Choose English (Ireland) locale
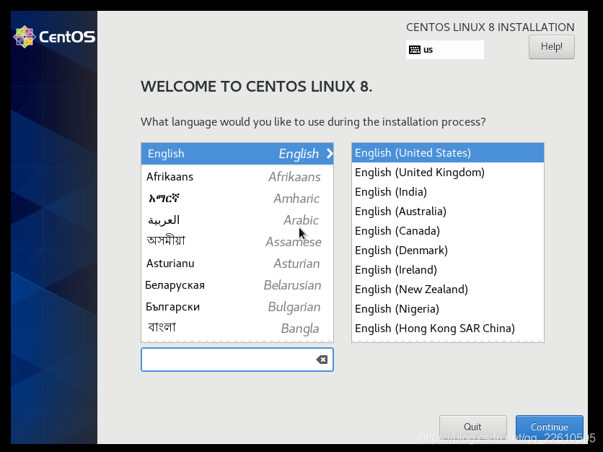The image size is (603, 452). [x=448, y=270]
